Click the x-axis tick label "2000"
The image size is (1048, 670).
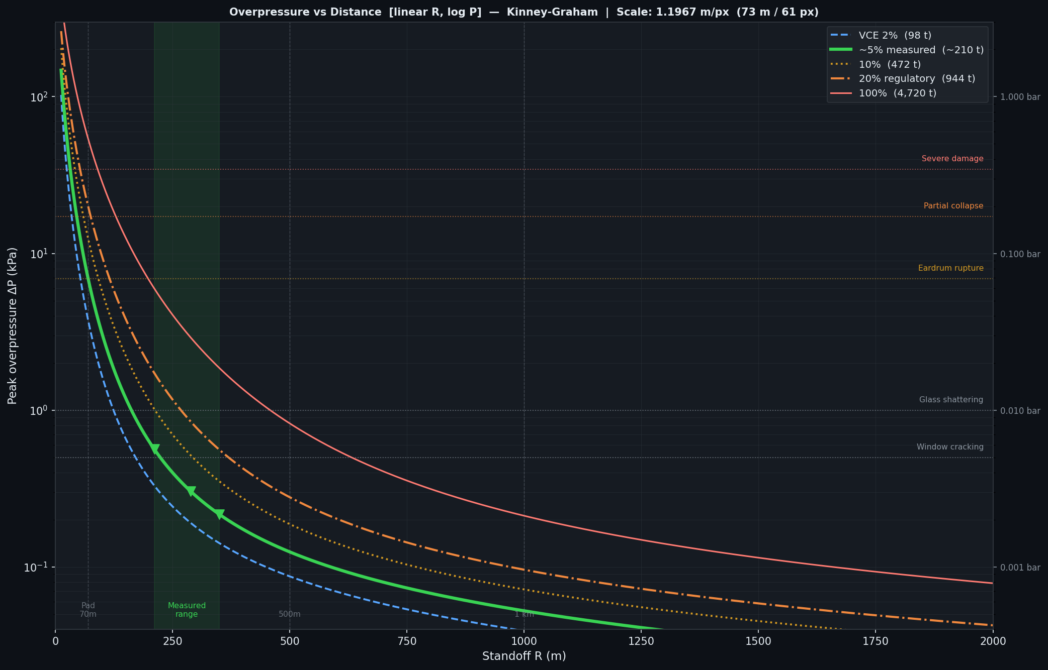(x=993, y=641)
